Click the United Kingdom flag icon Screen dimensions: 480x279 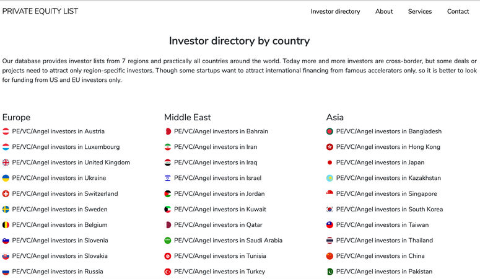6,162
